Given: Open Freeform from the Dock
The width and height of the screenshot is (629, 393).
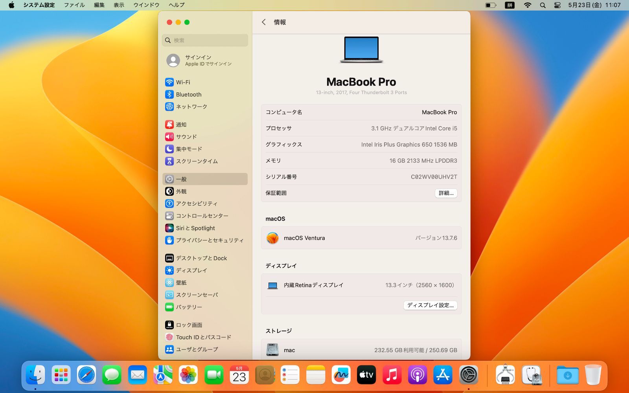Looking at the screenshot, I should [341, 375].
